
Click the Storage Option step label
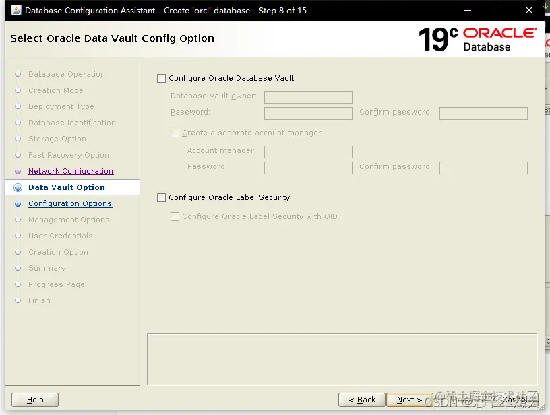pos(57,139)
